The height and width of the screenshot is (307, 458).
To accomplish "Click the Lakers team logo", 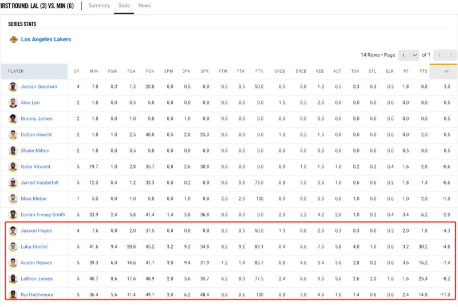I will click(14, 39).
